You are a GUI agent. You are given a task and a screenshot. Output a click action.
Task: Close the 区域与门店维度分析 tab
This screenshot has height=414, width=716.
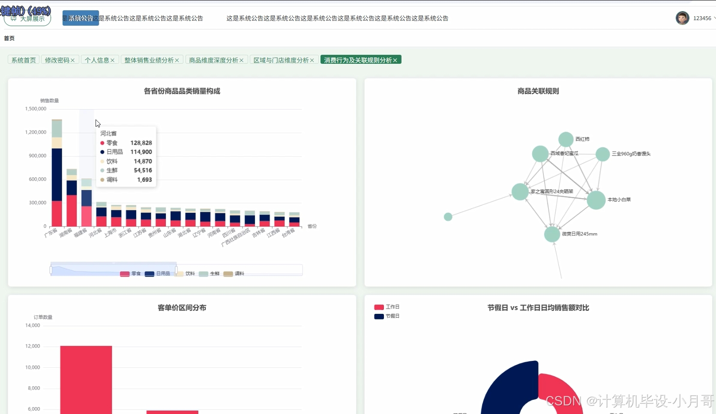pyautogui.click(x=312, y=60)
